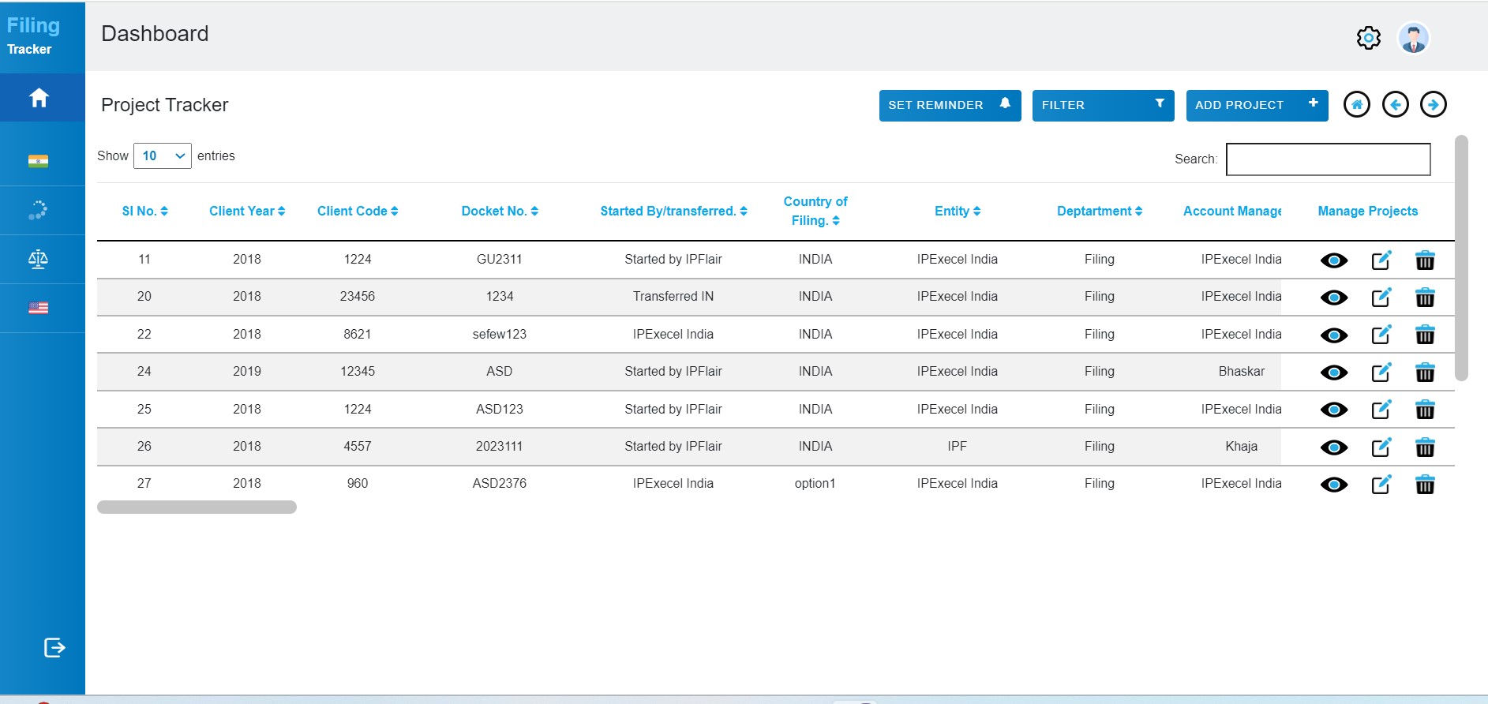The width and height of the screenshot is (1488, 704).
Task: Edit project with docket 2023111
Action: coord(1381,447)
